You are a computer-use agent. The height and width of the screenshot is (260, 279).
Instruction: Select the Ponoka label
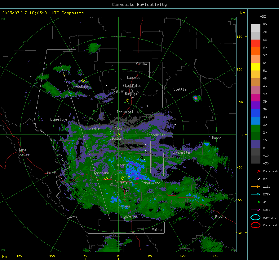click(141, 64)
